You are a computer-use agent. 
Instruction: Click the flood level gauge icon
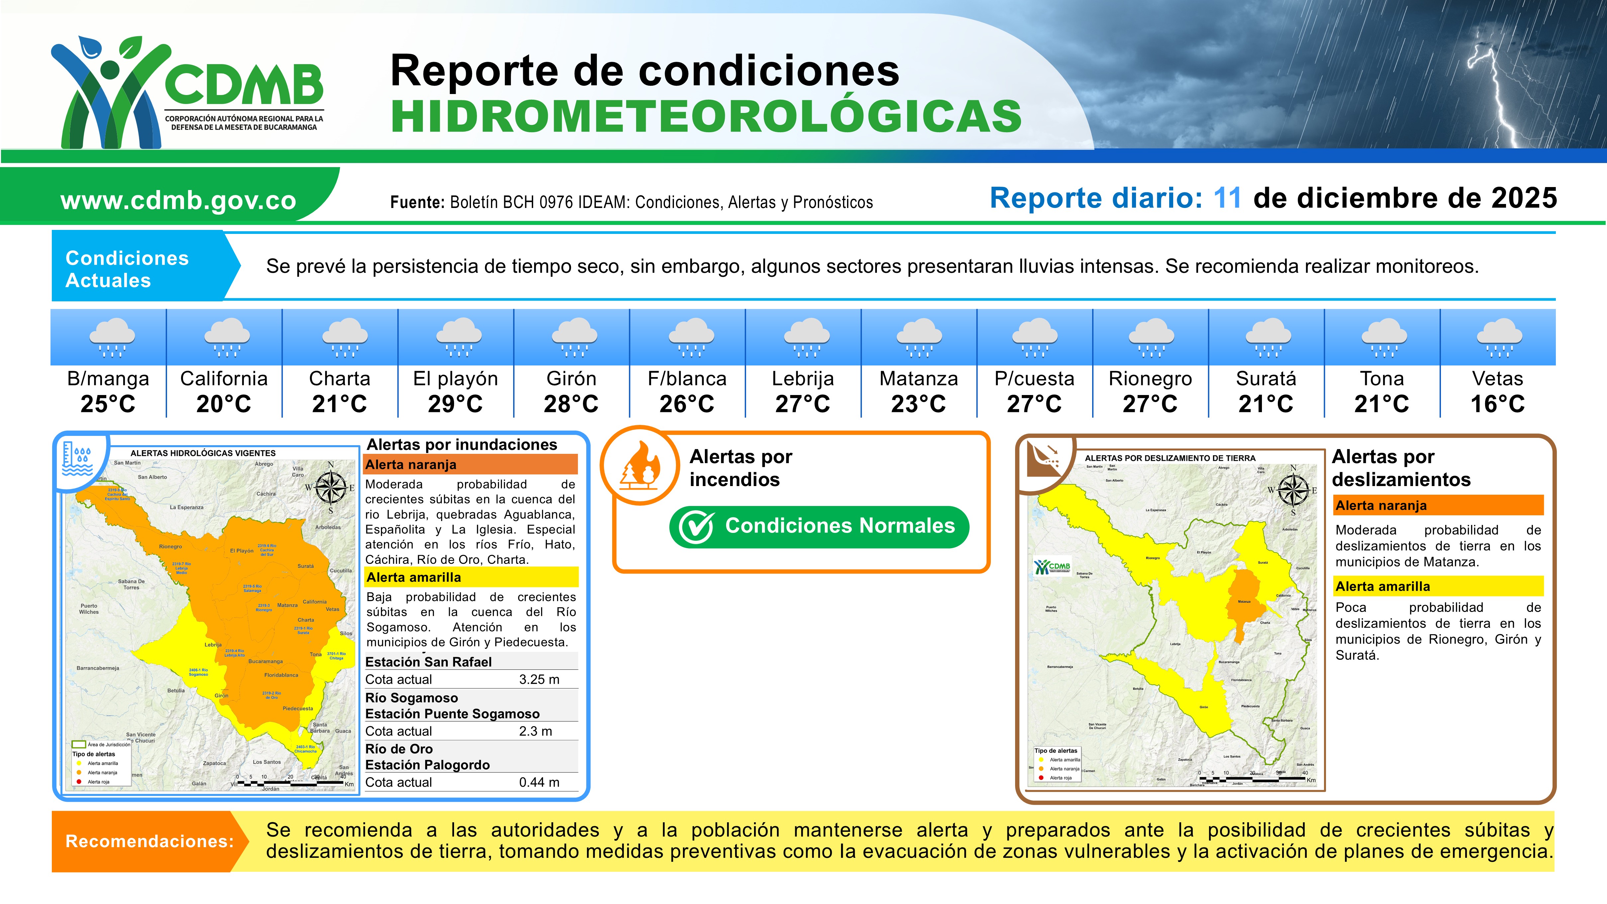point(77,460)
